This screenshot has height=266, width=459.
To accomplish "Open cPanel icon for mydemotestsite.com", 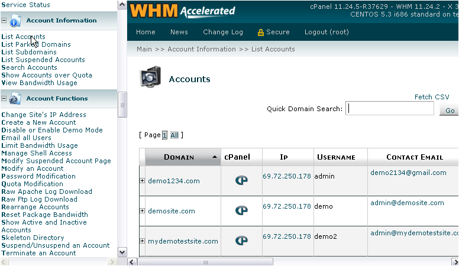I will 241,241.
